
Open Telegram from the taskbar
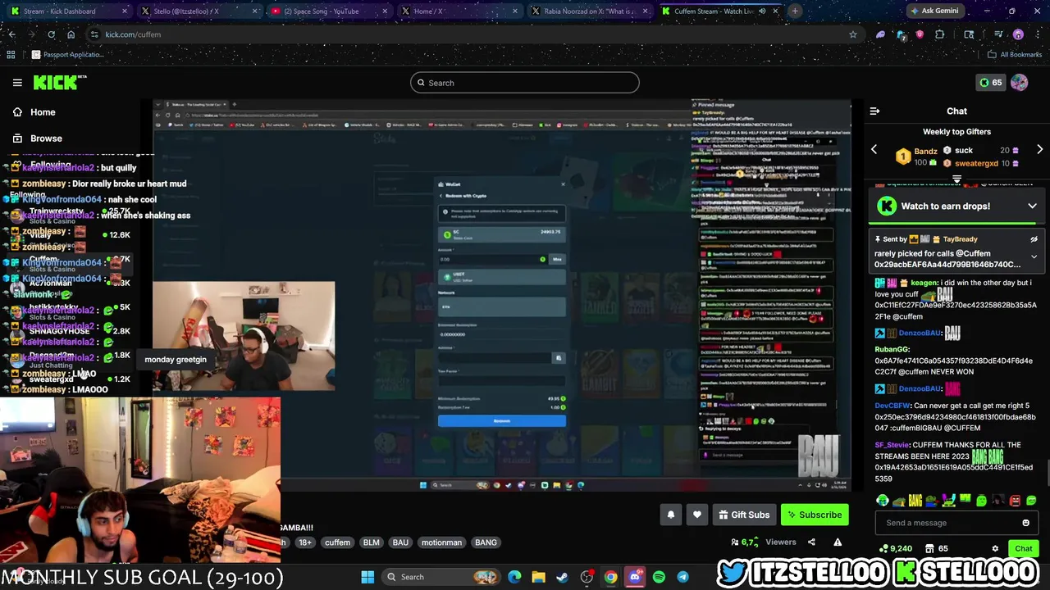point(682,577)
